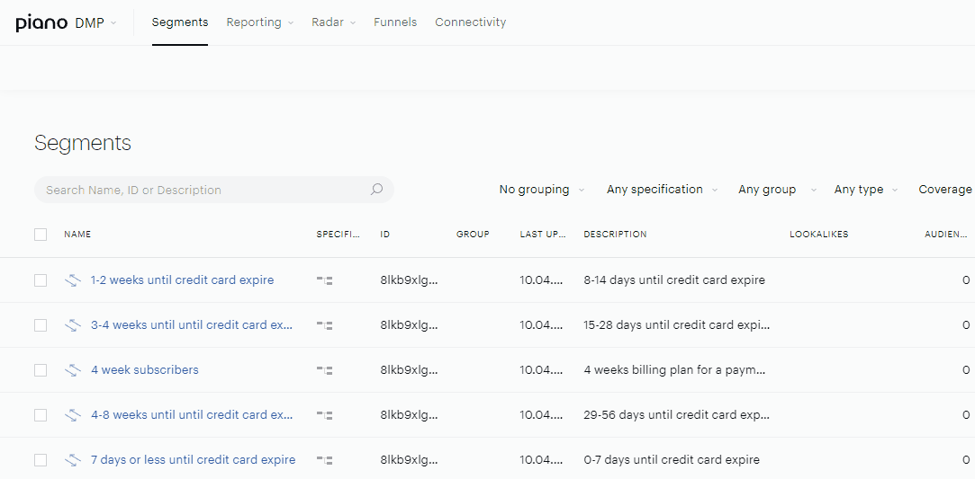Viewport: 975px width, 479px height.
Task: Click ID cell in 1-2 weeks row
Action: pyautogui.click(x=409, y=280)
